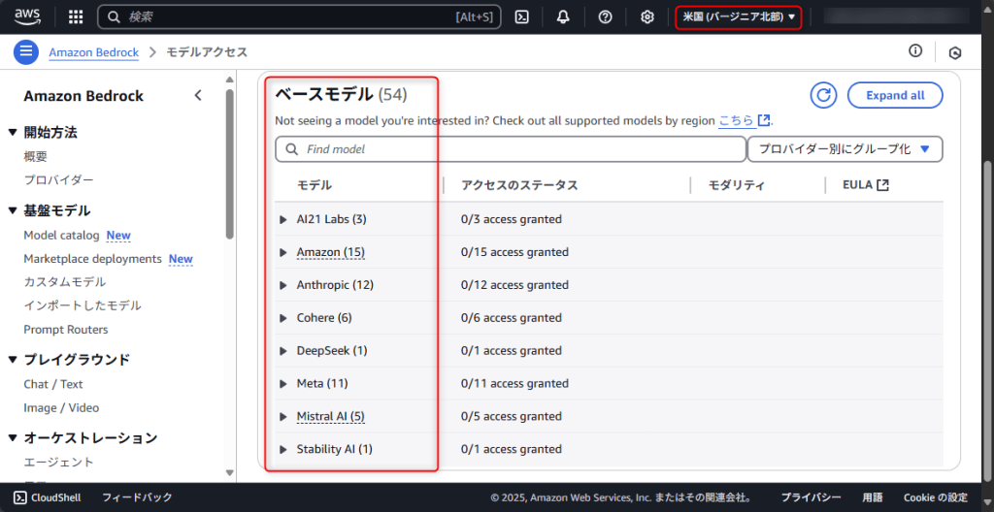Collapse the オーケストレーション nav section
The height and width of the screenshot is (512, 994).
(13, 438)
